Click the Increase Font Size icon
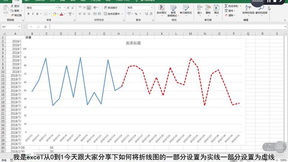 click(68, 8)
